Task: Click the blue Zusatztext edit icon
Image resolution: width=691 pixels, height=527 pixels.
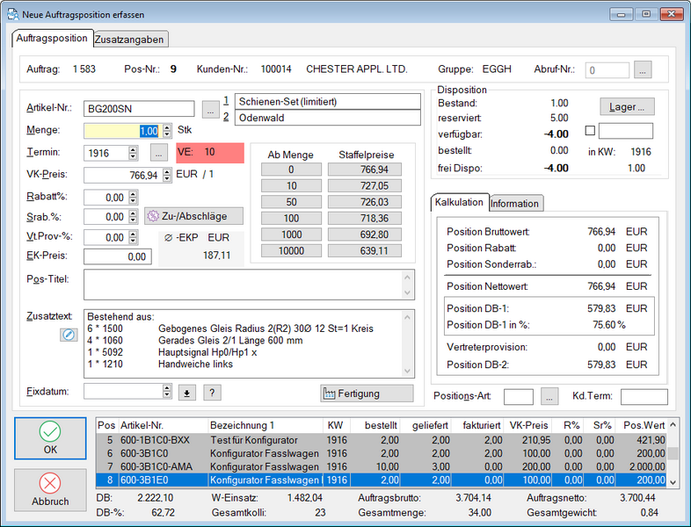Action: [69, 334]
